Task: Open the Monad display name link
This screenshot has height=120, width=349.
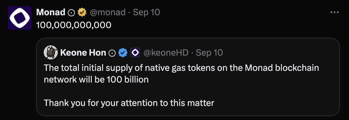Action: (x=50, y=12)
